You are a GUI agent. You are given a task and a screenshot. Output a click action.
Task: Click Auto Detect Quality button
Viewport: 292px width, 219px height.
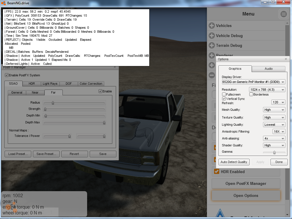click(234, 162)
